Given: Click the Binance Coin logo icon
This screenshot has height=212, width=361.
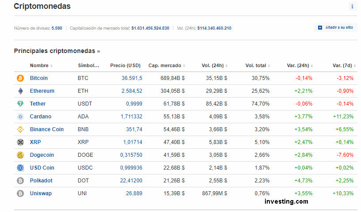Looking at the screenshot, I should pyautogui.click(x=20, y=129).
